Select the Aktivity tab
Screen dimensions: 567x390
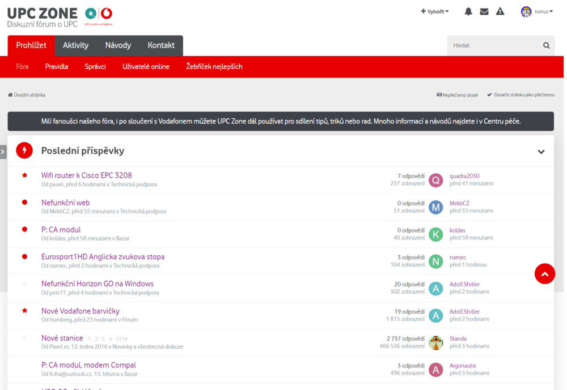[x=75, y=45]
